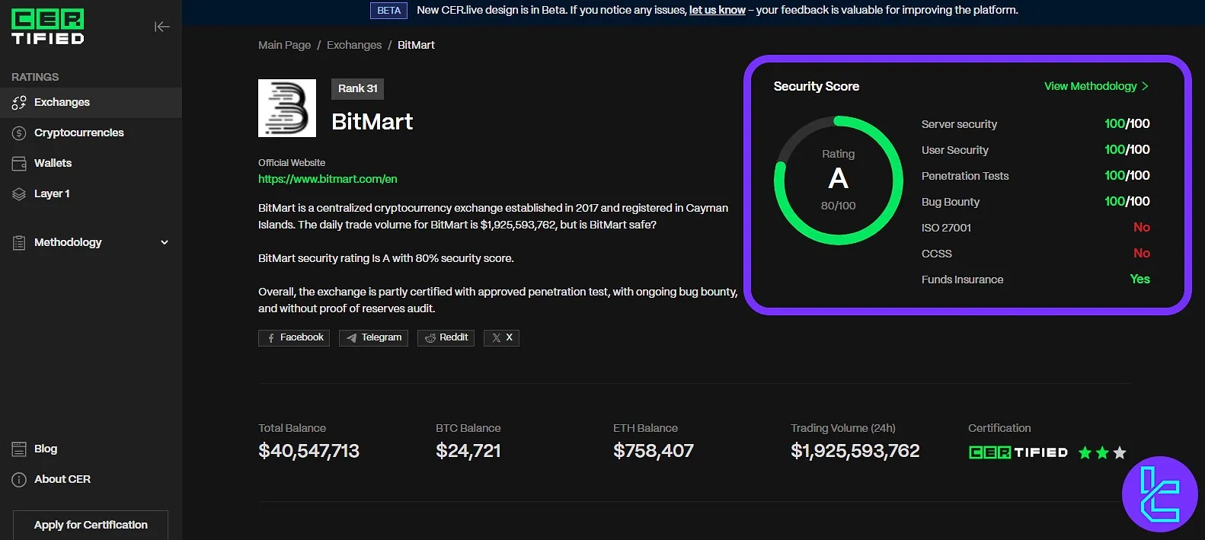This screenshot has width=1205, height=540.
Task: Click the BitMart breadcrumb current page
Action: tap(416, 45)
